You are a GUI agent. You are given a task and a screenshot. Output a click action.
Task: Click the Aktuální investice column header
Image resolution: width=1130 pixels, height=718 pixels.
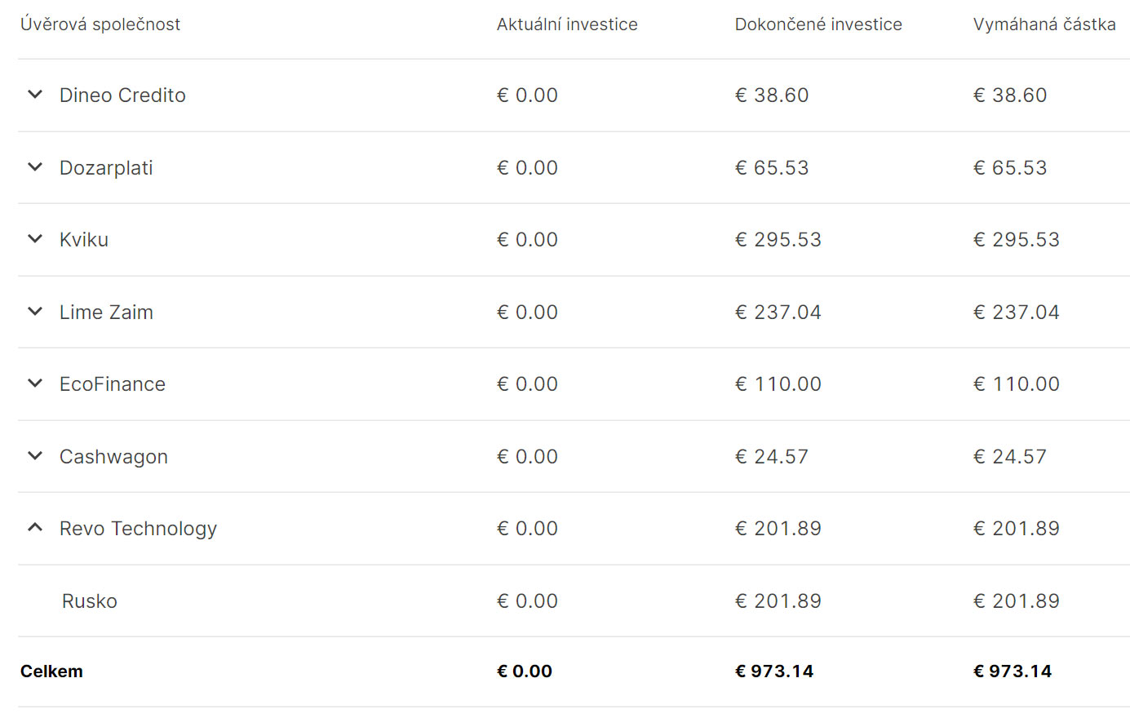(567, 24)
